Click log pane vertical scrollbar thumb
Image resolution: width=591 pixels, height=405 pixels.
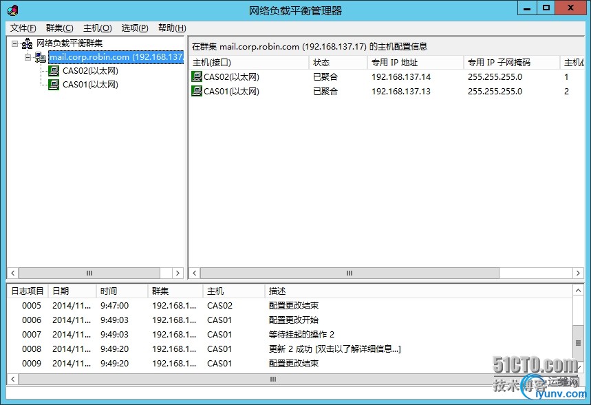578,343
